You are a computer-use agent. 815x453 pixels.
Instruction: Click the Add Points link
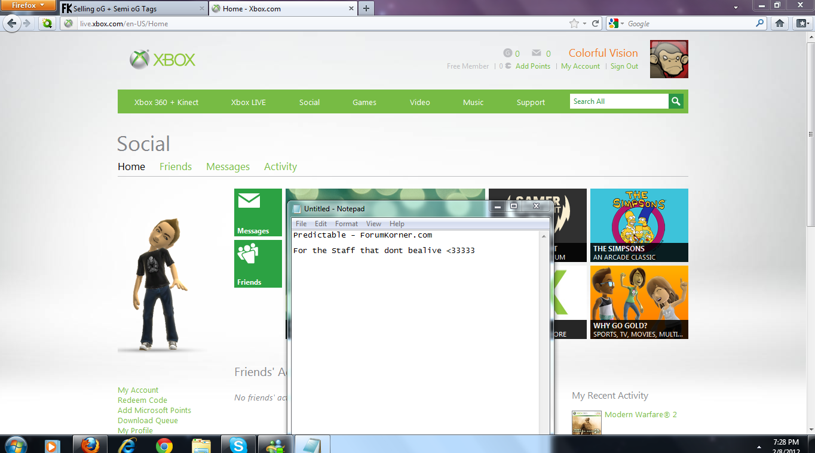tap(533, 66)
